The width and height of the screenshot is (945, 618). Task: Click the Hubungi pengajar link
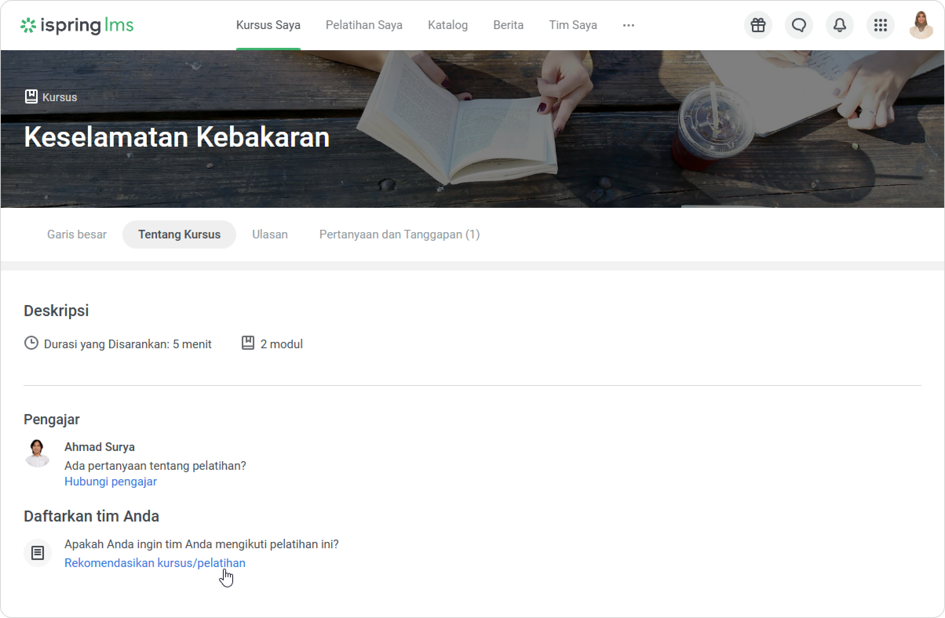(x=110, y=482)
